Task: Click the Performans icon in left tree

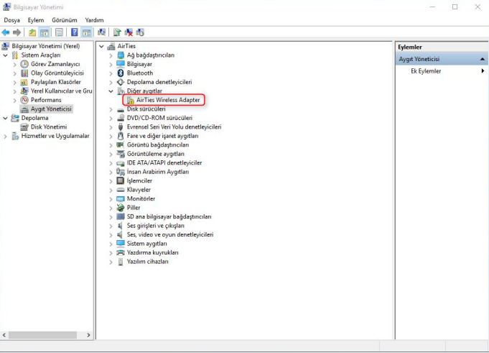Action: tap(24, 100)
